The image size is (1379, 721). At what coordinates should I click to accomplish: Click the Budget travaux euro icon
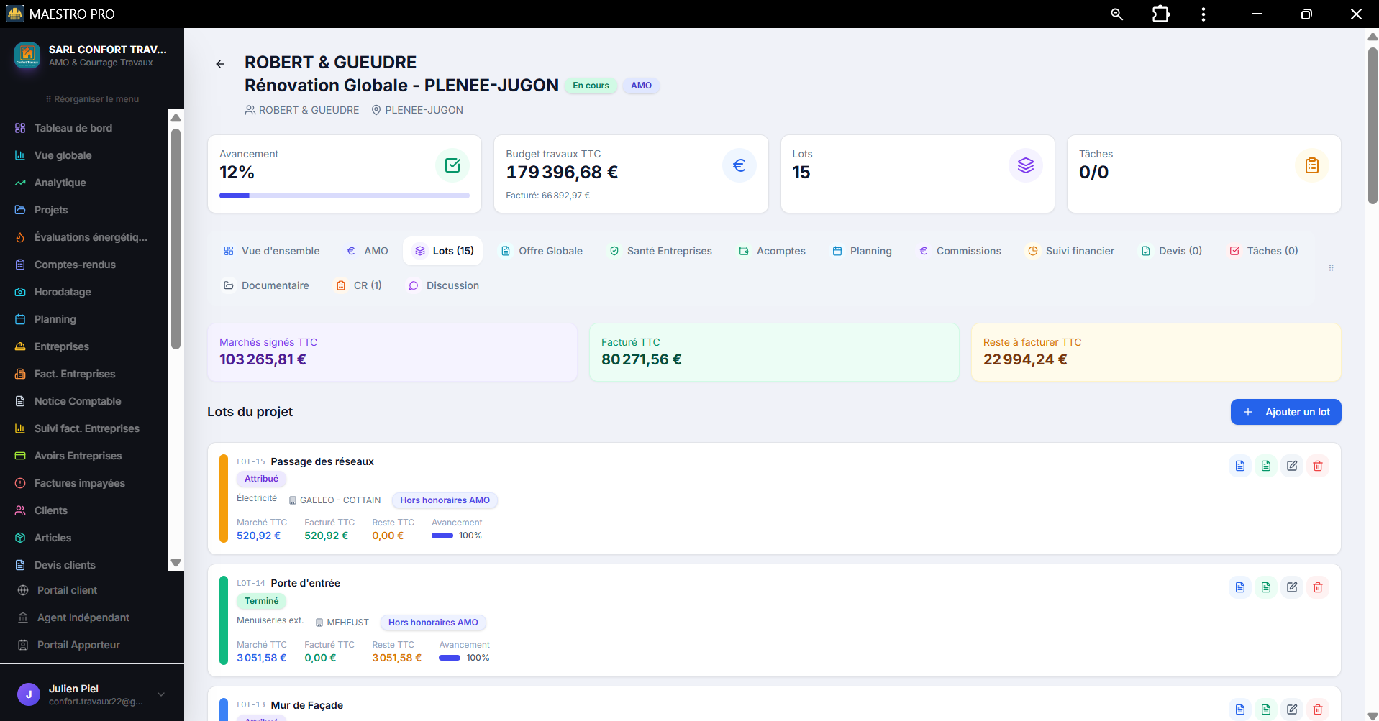click(x=739, y=165)
